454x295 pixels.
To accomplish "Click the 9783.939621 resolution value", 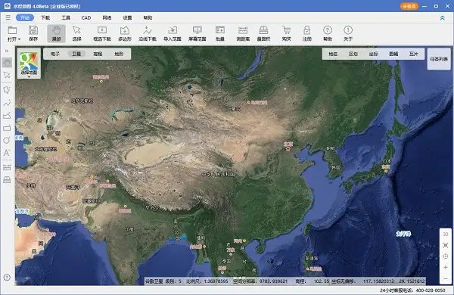I will [273, 281].
